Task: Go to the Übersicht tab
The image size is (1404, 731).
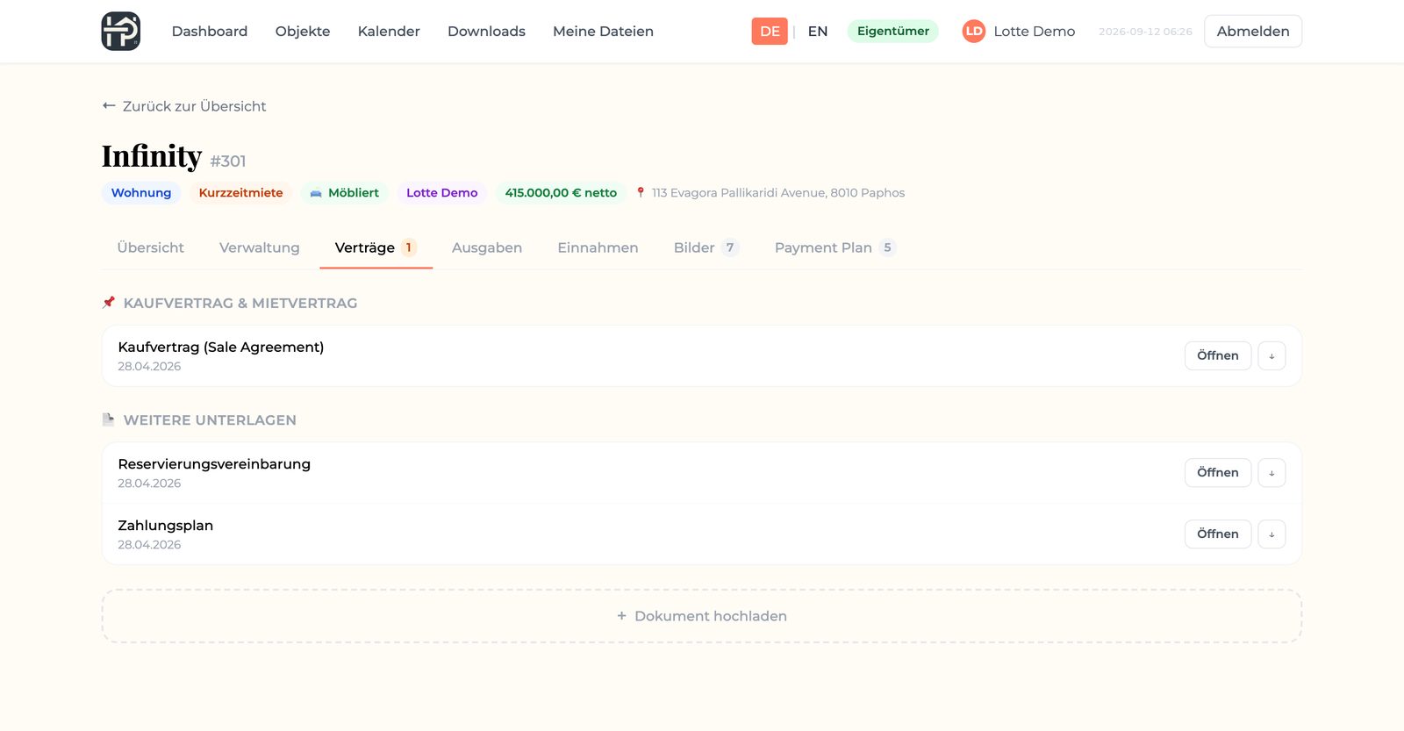Action: click(151, 247)
